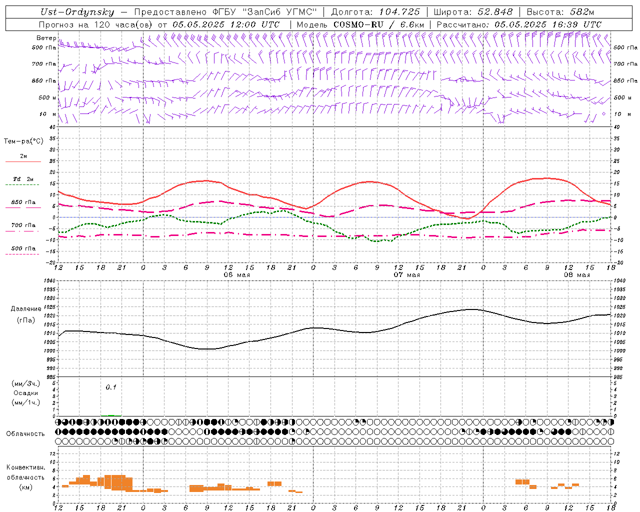Click the (мм/3ч.) precipitation unit label

(x=26, y=383)
